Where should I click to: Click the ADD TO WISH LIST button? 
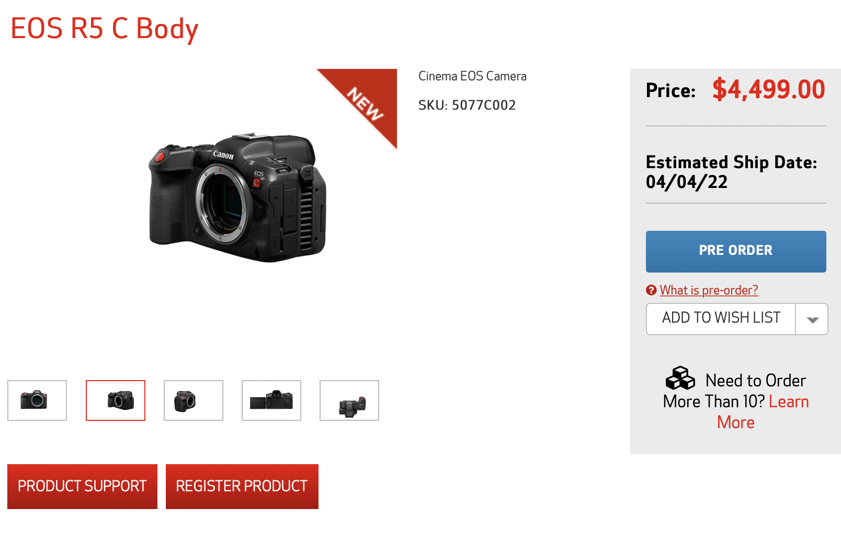pos(721,318)
